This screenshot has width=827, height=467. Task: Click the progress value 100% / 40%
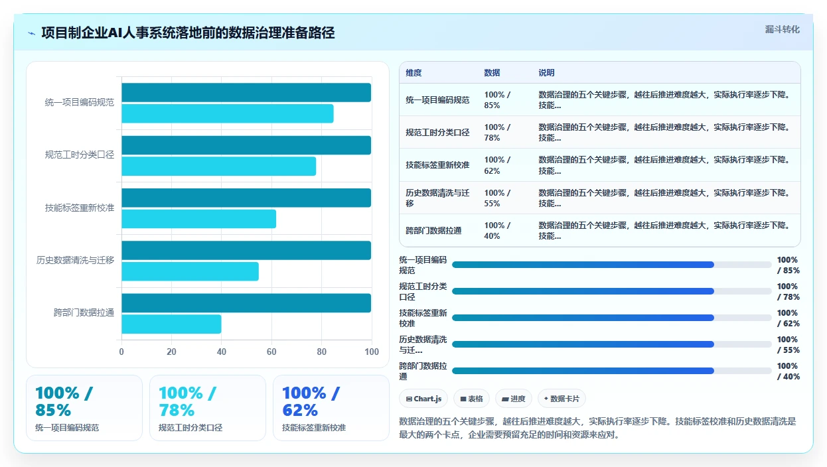pyautogui.click(x=789, y=371)
